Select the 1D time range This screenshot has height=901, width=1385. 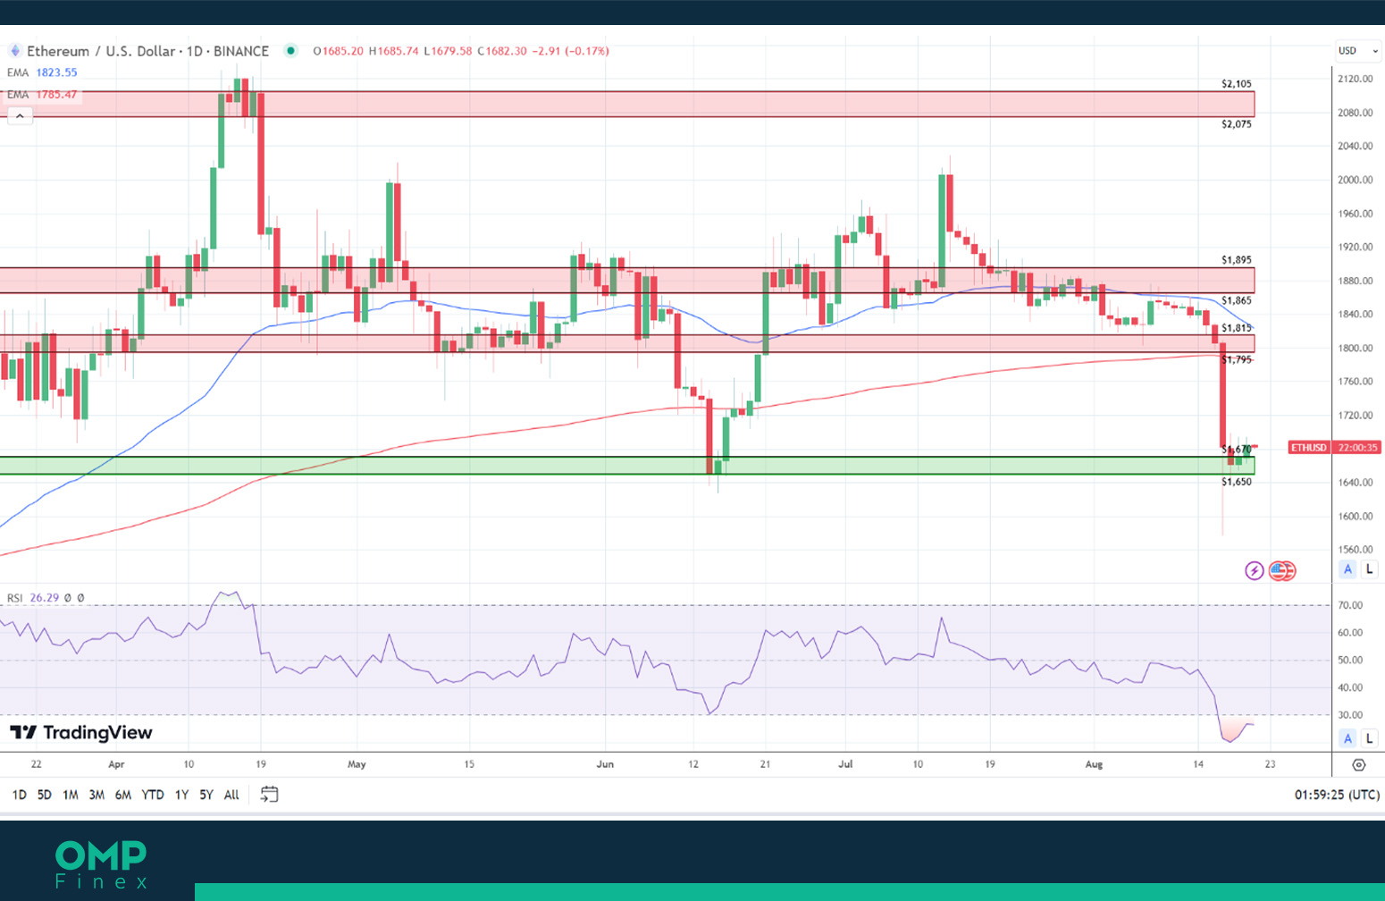pyautogui.click(x=19, y=795)
